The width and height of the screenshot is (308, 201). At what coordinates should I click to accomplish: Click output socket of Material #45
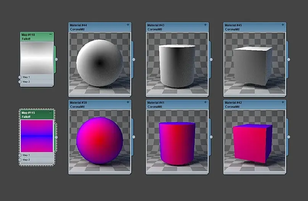click(x=289, y=59)
